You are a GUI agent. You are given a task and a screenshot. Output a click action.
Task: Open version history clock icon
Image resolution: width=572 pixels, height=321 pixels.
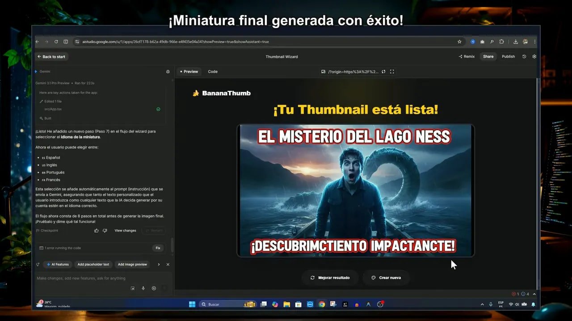524,57
